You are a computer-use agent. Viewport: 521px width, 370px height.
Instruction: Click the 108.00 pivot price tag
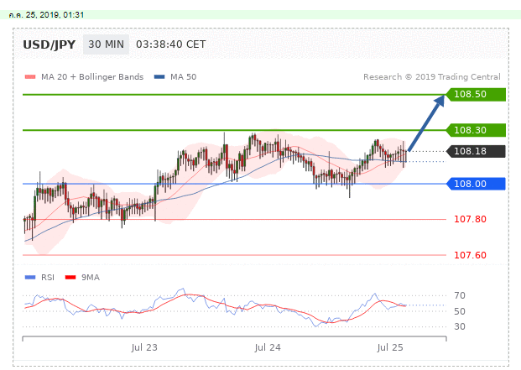click(x=476, y=184)
